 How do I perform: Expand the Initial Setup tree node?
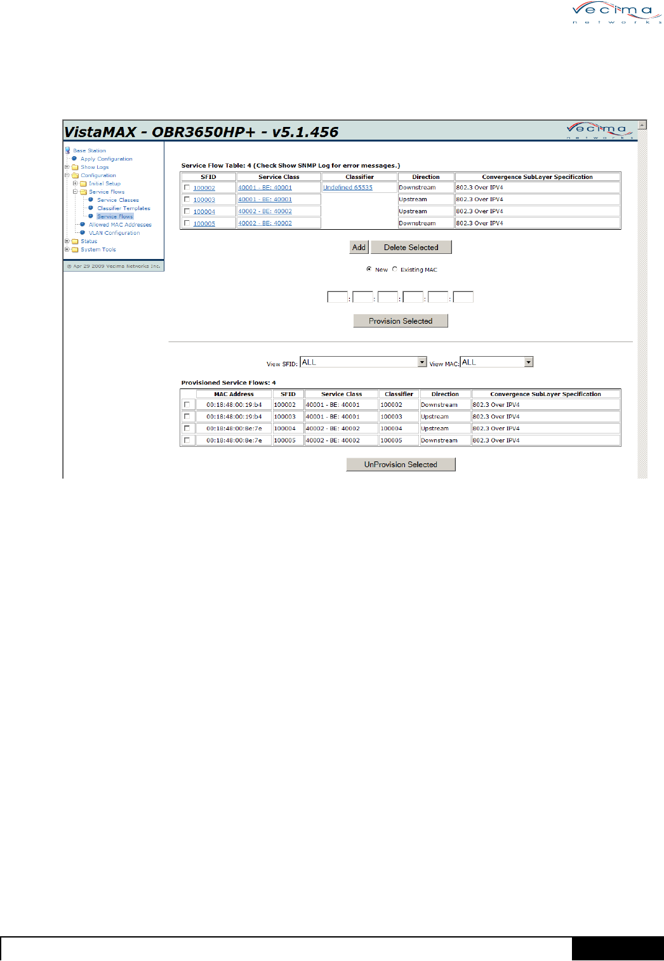pos(75,183)
